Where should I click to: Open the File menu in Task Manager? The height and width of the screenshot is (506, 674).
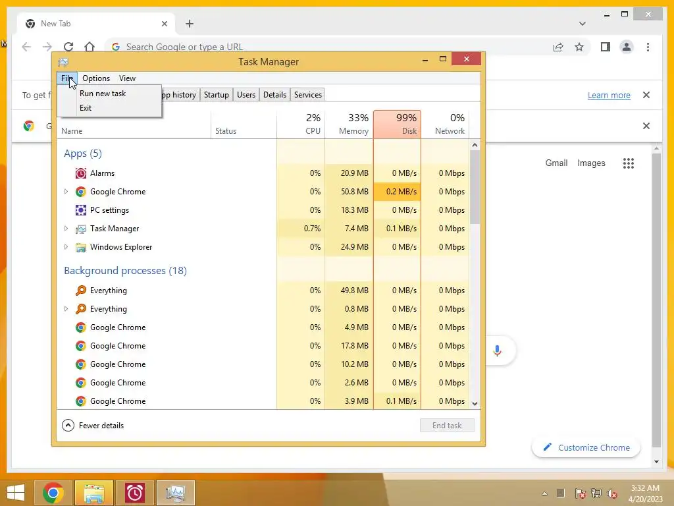(x=67, y=78)
